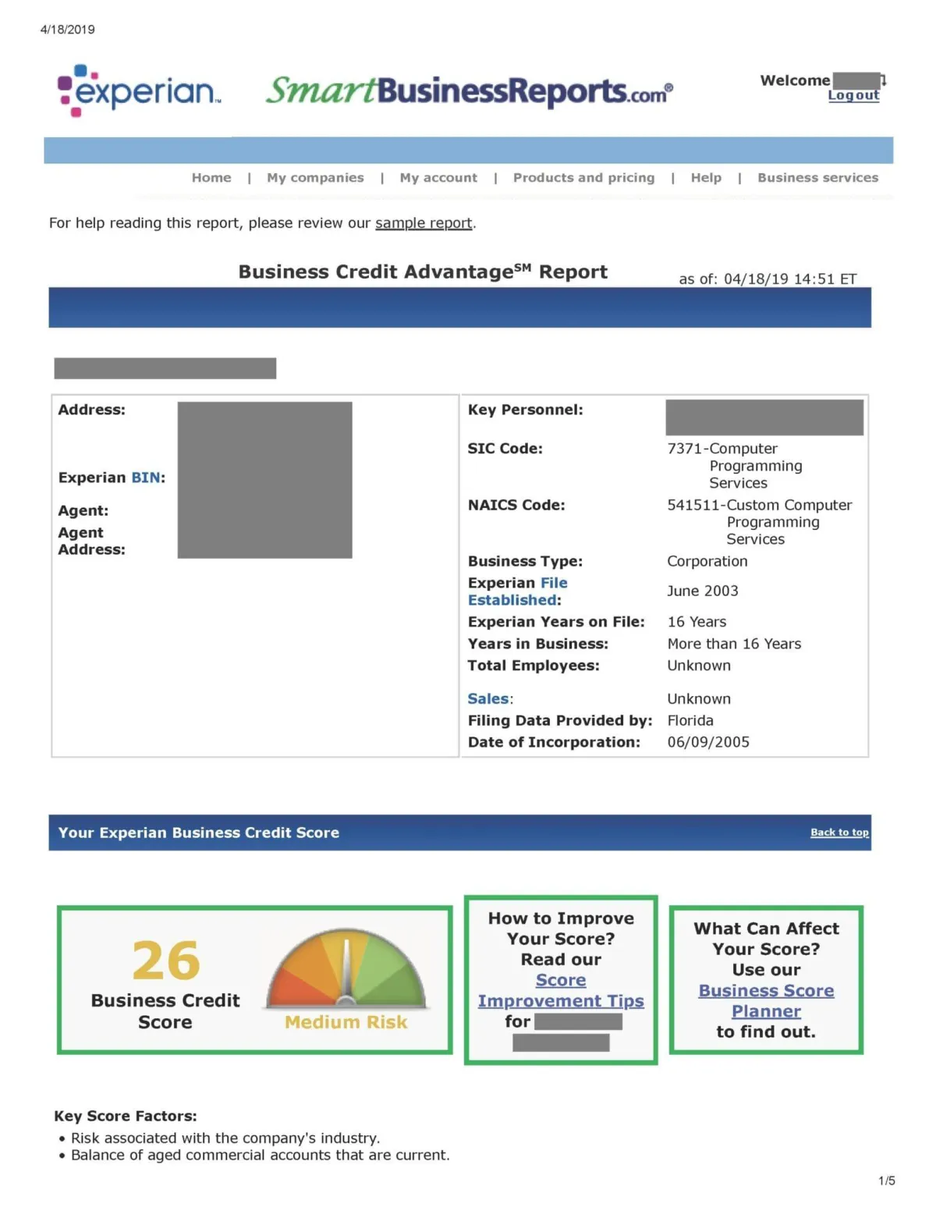Click the Total Employees label

tap(534, 666)
